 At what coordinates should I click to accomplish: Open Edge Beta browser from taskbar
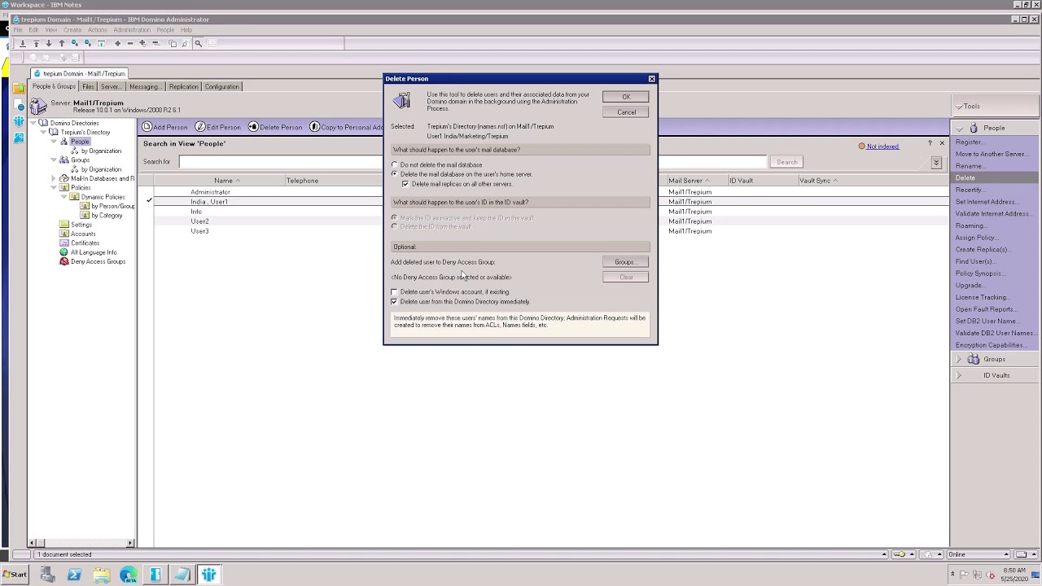coord(128,575)
